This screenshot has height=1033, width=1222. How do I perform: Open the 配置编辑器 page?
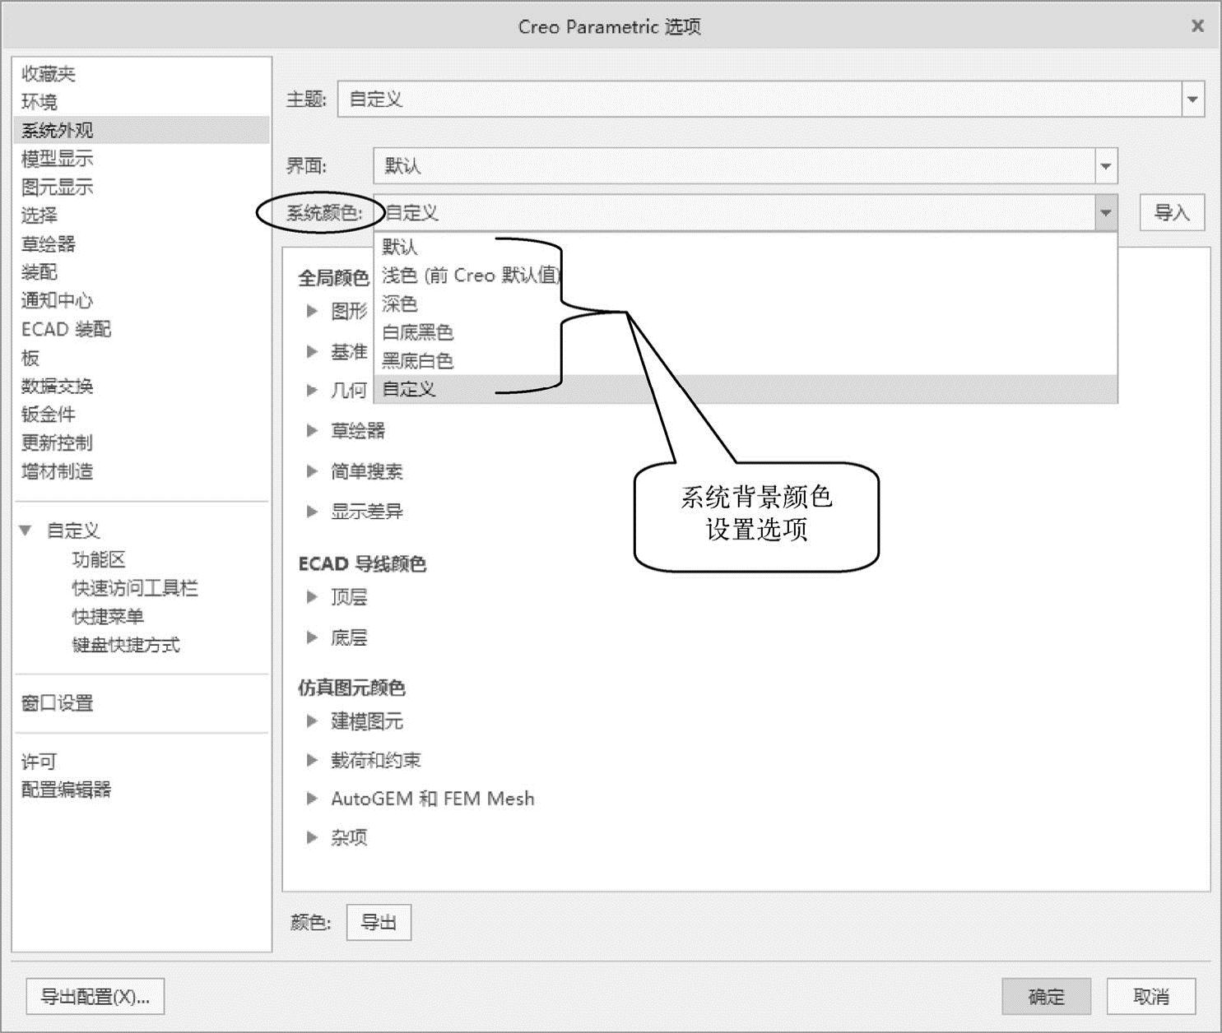(x=66, y=790)
